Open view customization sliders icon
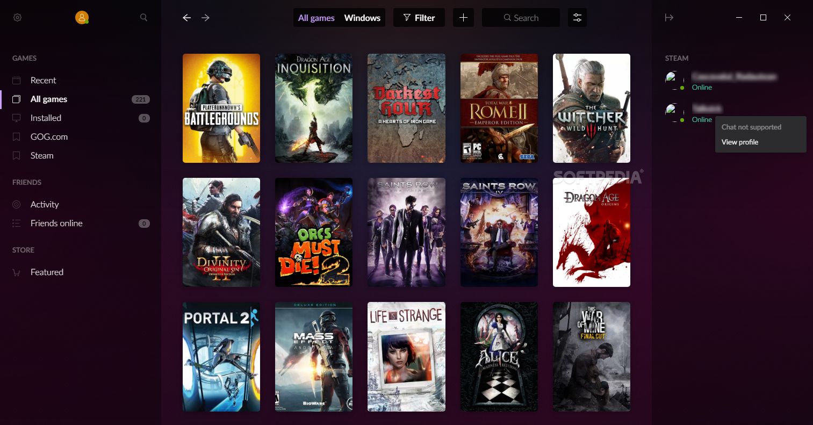Image resolution: width=813 pixels, height=425 pixels. click(x=577, y=18)
